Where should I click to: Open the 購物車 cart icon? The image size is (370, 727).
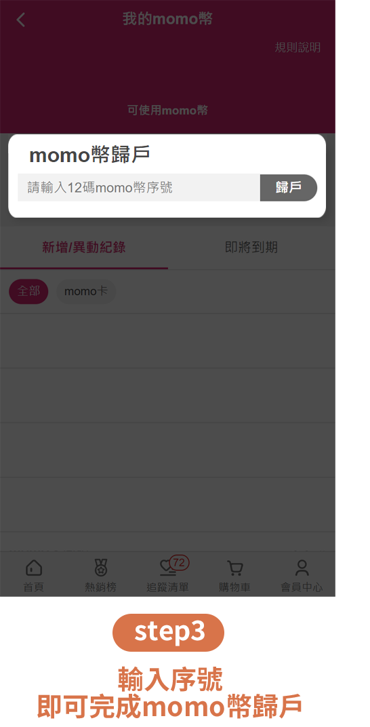[234, 568]
